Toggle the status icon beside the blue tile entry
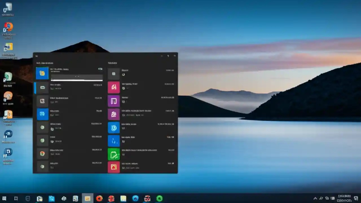 52,116
